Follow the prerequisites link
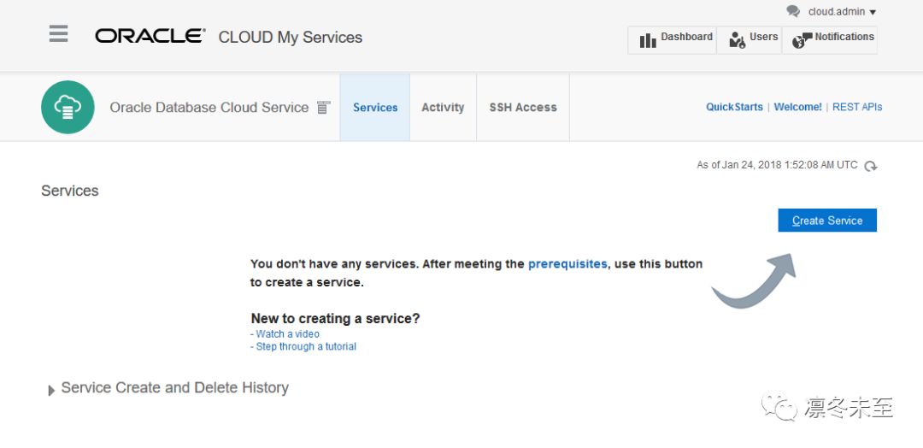 (567, 264)
